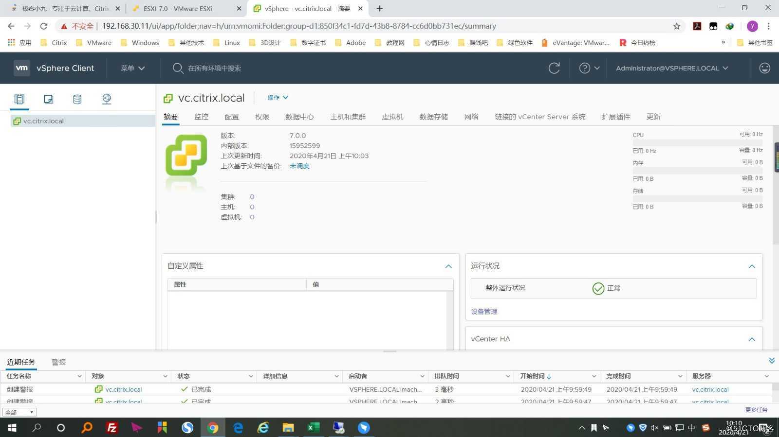Collapse the vCenter HA panel
Screen dimensions: 779x437
[752, 339]
